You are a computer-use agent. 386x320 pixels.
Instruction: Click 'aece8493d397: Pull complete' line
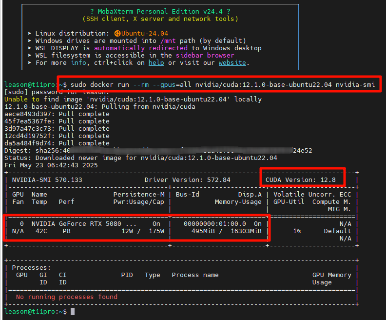click(x=57, y=114)
